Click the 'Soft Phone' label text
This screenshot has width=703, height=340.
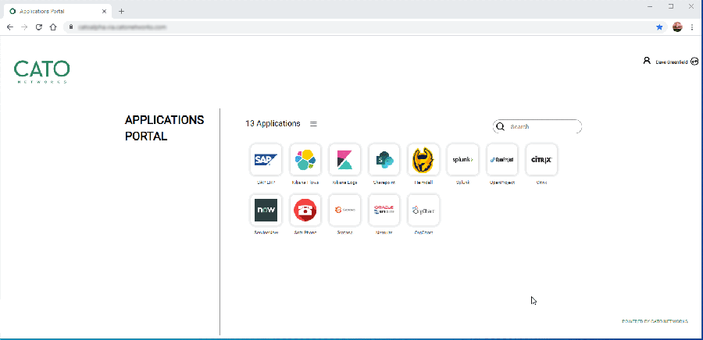tap(305, 232)
